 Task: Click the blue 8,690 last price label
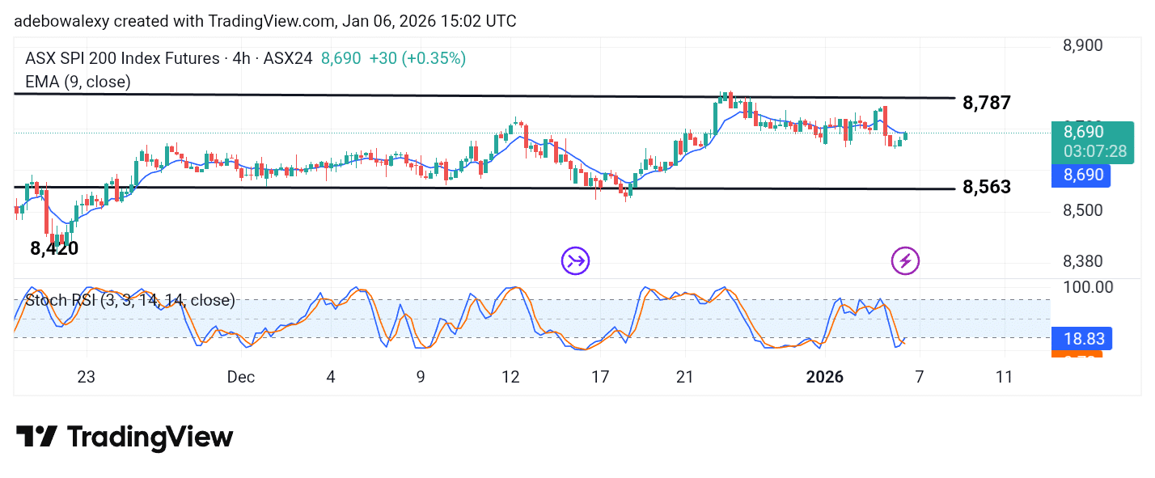[1081, 176]
